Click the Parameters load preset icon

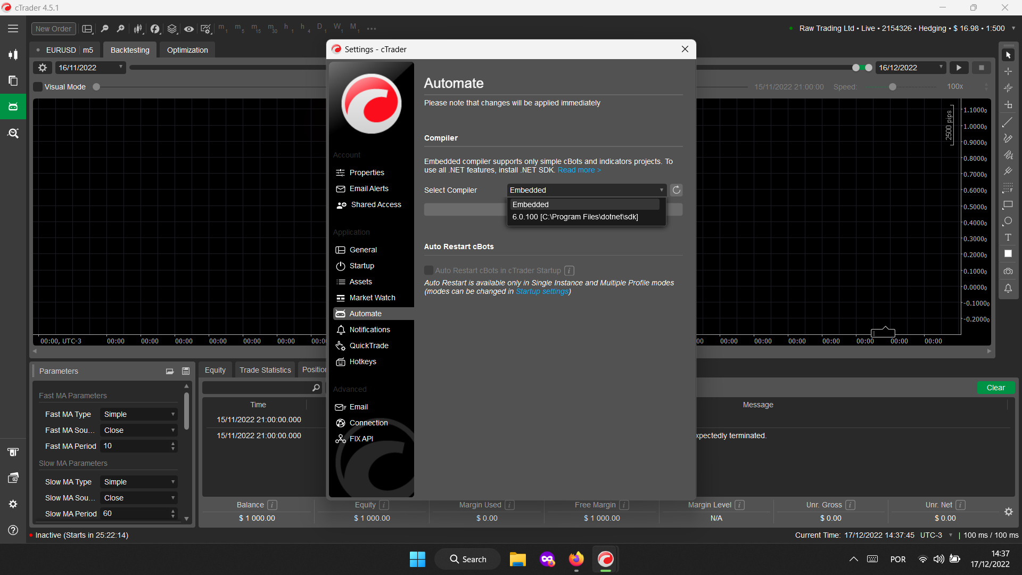coord(170,371)
